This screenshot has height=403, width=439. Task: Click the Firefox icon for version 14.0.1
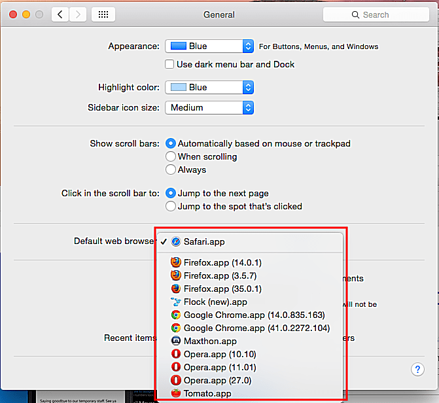(176, 262)
